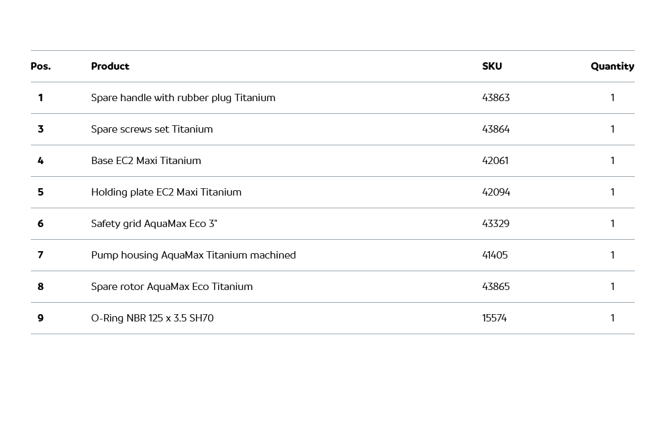Click the Quantity column header

pyautogui.click(x=612, y=66)
